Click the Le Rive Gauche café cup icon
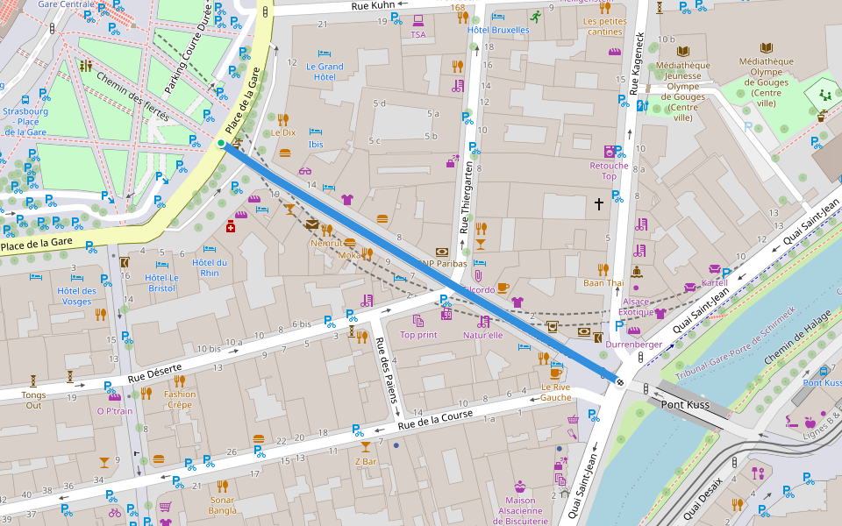Image resolution: width=842 pixels, height=526 pixels. (x=555, y=373)
